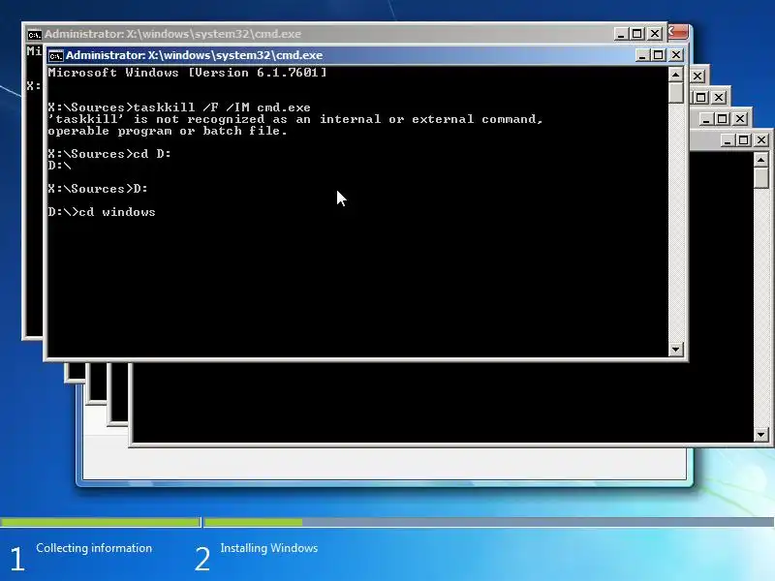This screenshot has width=775, height=581.
Task: Click the scroll down arrow in the front cmd window
Action: point(675,350)
